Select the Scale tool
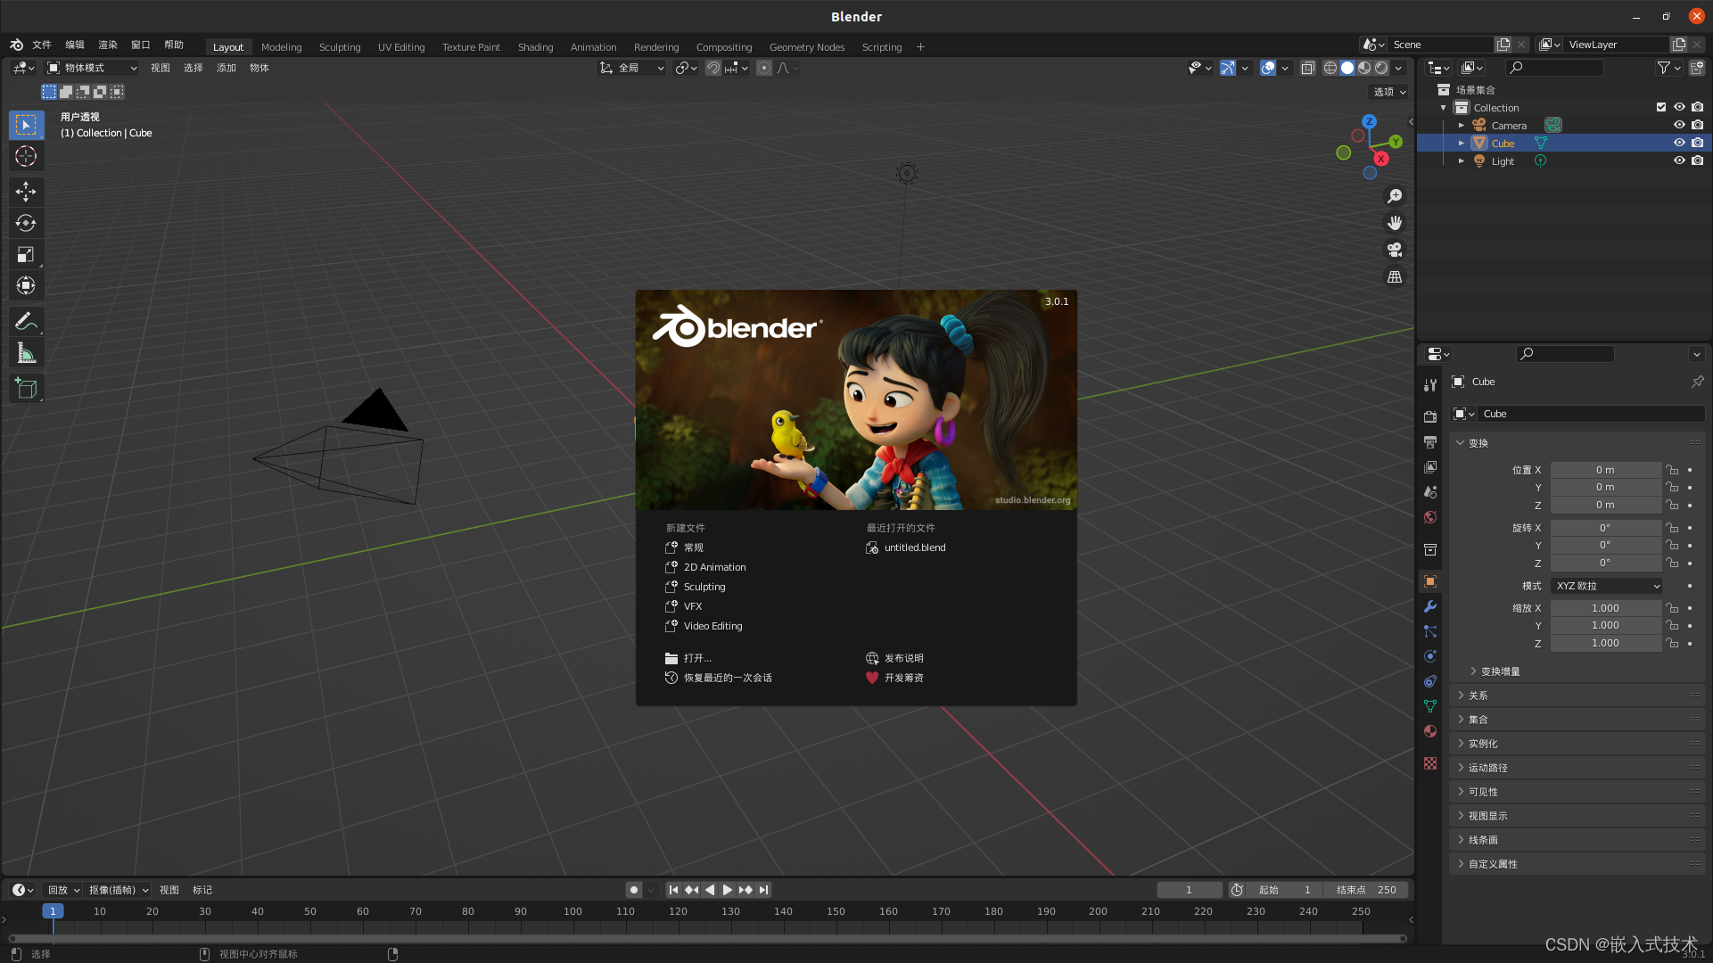 (x=26, y=255)
